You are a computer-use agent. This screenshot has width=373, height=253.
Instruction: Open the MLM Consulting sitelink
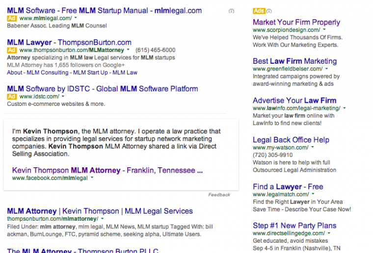pos(47,73)
